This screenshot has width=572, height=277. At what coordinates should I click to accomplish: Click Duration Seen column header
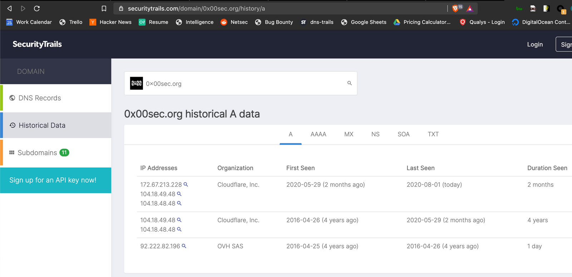coord(547,168)
